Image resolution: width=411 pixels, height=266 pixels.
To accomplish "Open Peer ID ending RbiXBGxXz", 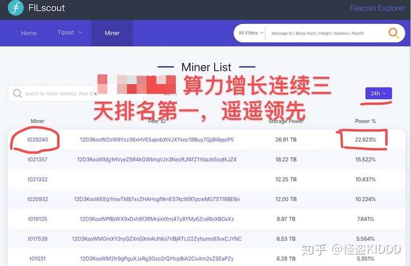I will point(157,219).
